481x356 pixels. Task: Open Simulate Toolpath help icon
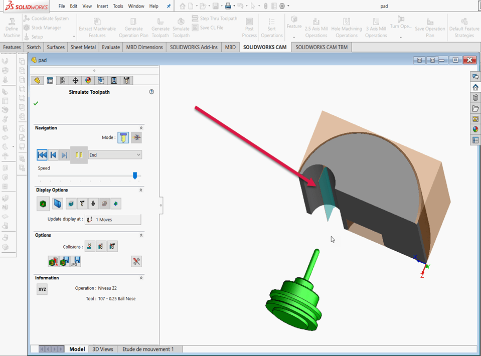click(151, 92)
